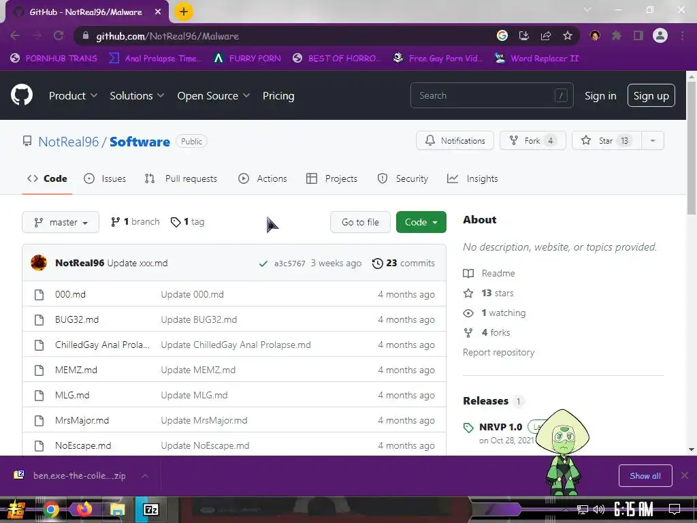Open the 4 forks link in About
The height and width of the screenshot is (523, 697).
(x=486, y=332)
